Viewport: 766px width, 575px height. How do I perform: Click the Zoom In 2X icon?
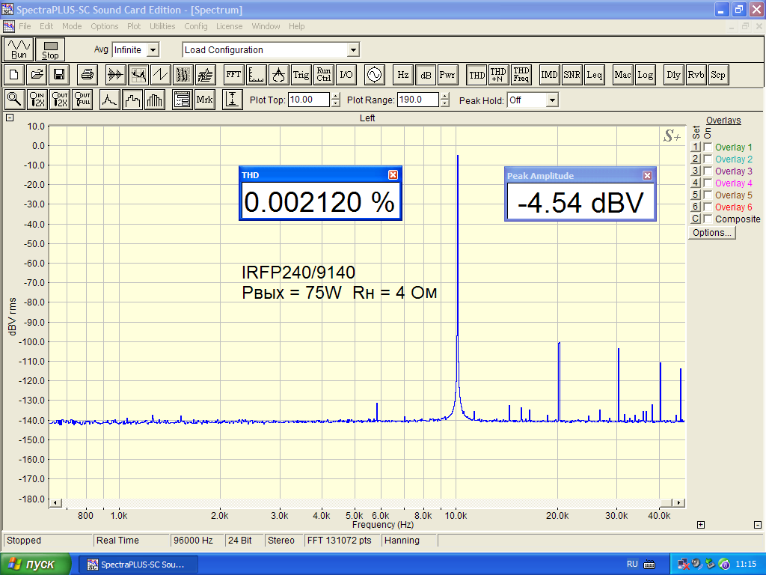(x=37, y=100)
